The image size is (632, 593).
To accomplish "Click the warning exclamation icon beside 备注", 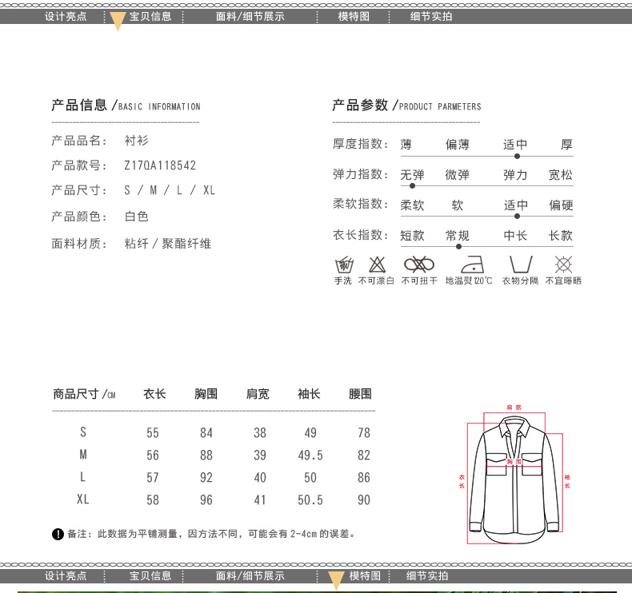I will point(58,534).
